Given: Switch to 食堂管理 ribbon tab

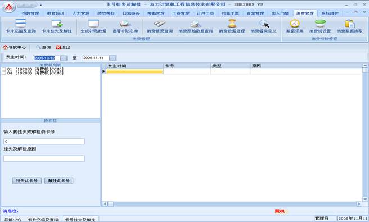Looking at the screenshot, I should click(255, 13).
